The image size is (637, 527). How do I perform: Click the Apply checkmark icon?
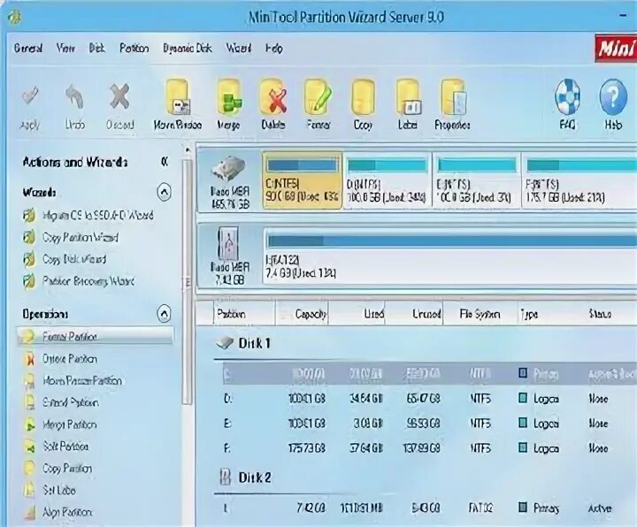pyautogui.click(x=30, y=96)
